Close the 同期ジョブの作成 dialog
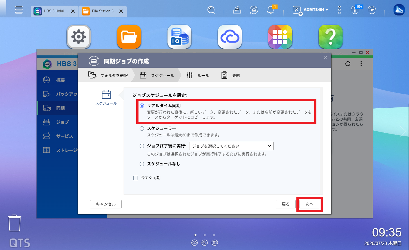The image size is (409, 250). point(325,57)
